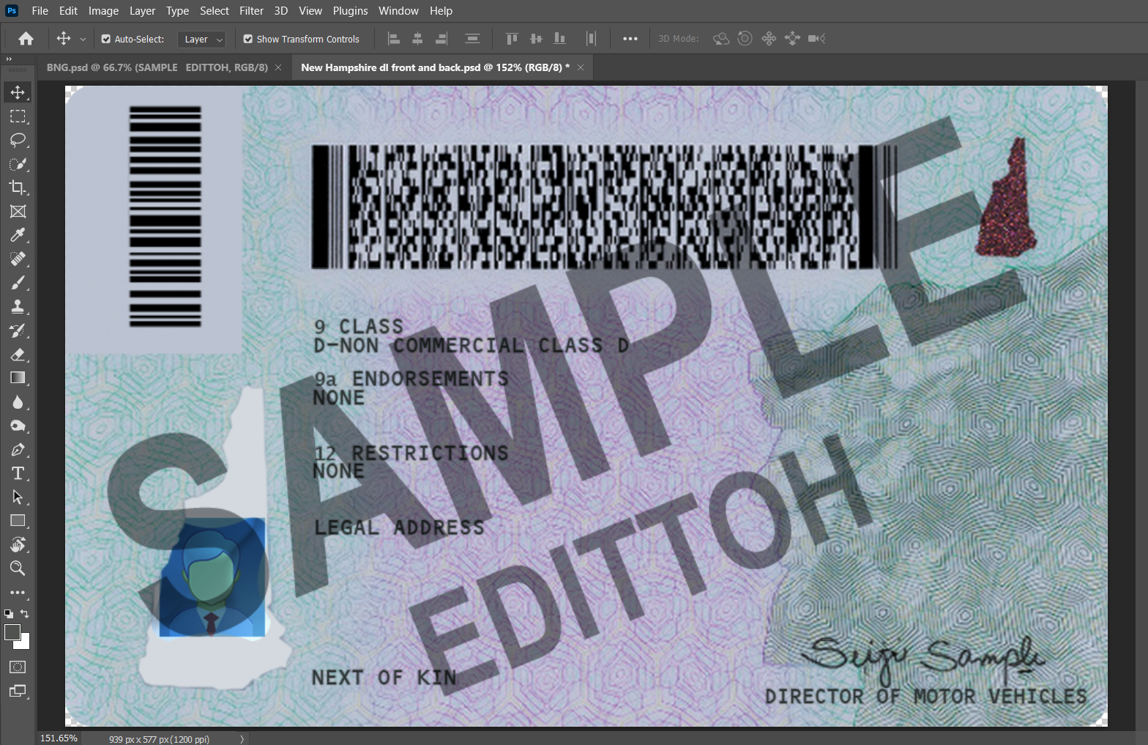Toggle Quick Mask mode
Screen dimensions: 1148x745
coord(18,667)
